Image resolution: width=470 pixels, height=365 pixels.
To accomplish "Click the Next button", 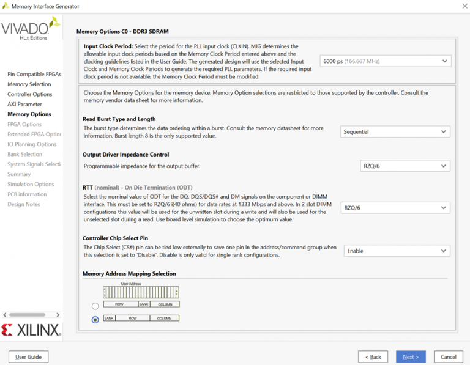I will (x=411, y=356).
